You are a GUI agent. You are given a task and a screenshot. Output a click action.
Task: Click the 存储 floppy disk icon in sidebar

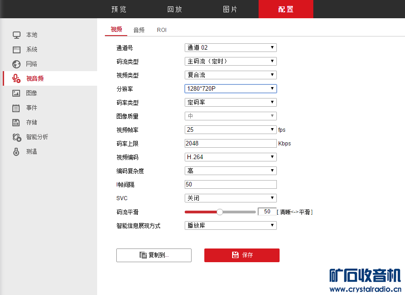(x=16, y=123)
